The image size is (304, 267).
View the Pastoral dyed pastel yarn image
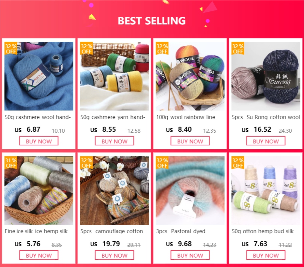pos(190,190)
